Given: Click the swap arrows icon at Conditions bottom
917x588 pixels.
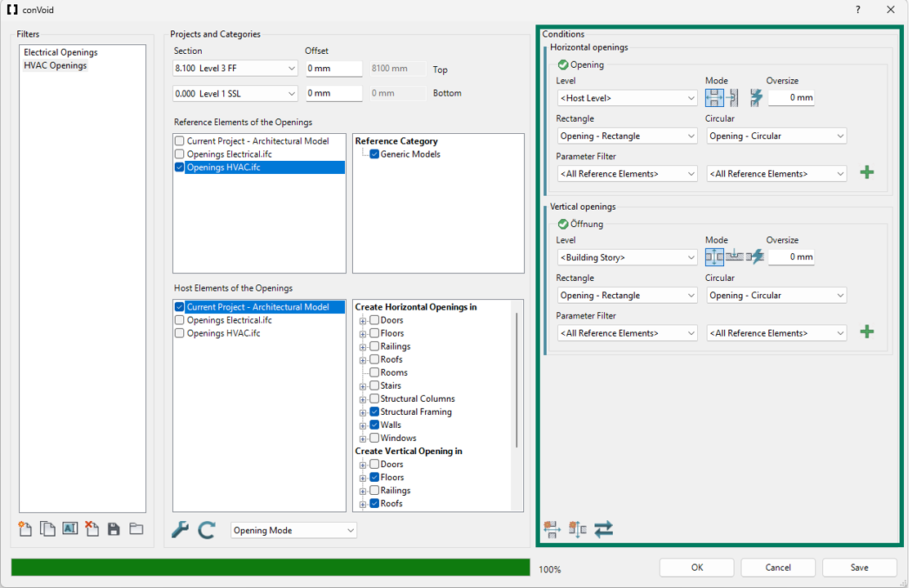Looking at the screenshot, I should click(x=603, y=529).
